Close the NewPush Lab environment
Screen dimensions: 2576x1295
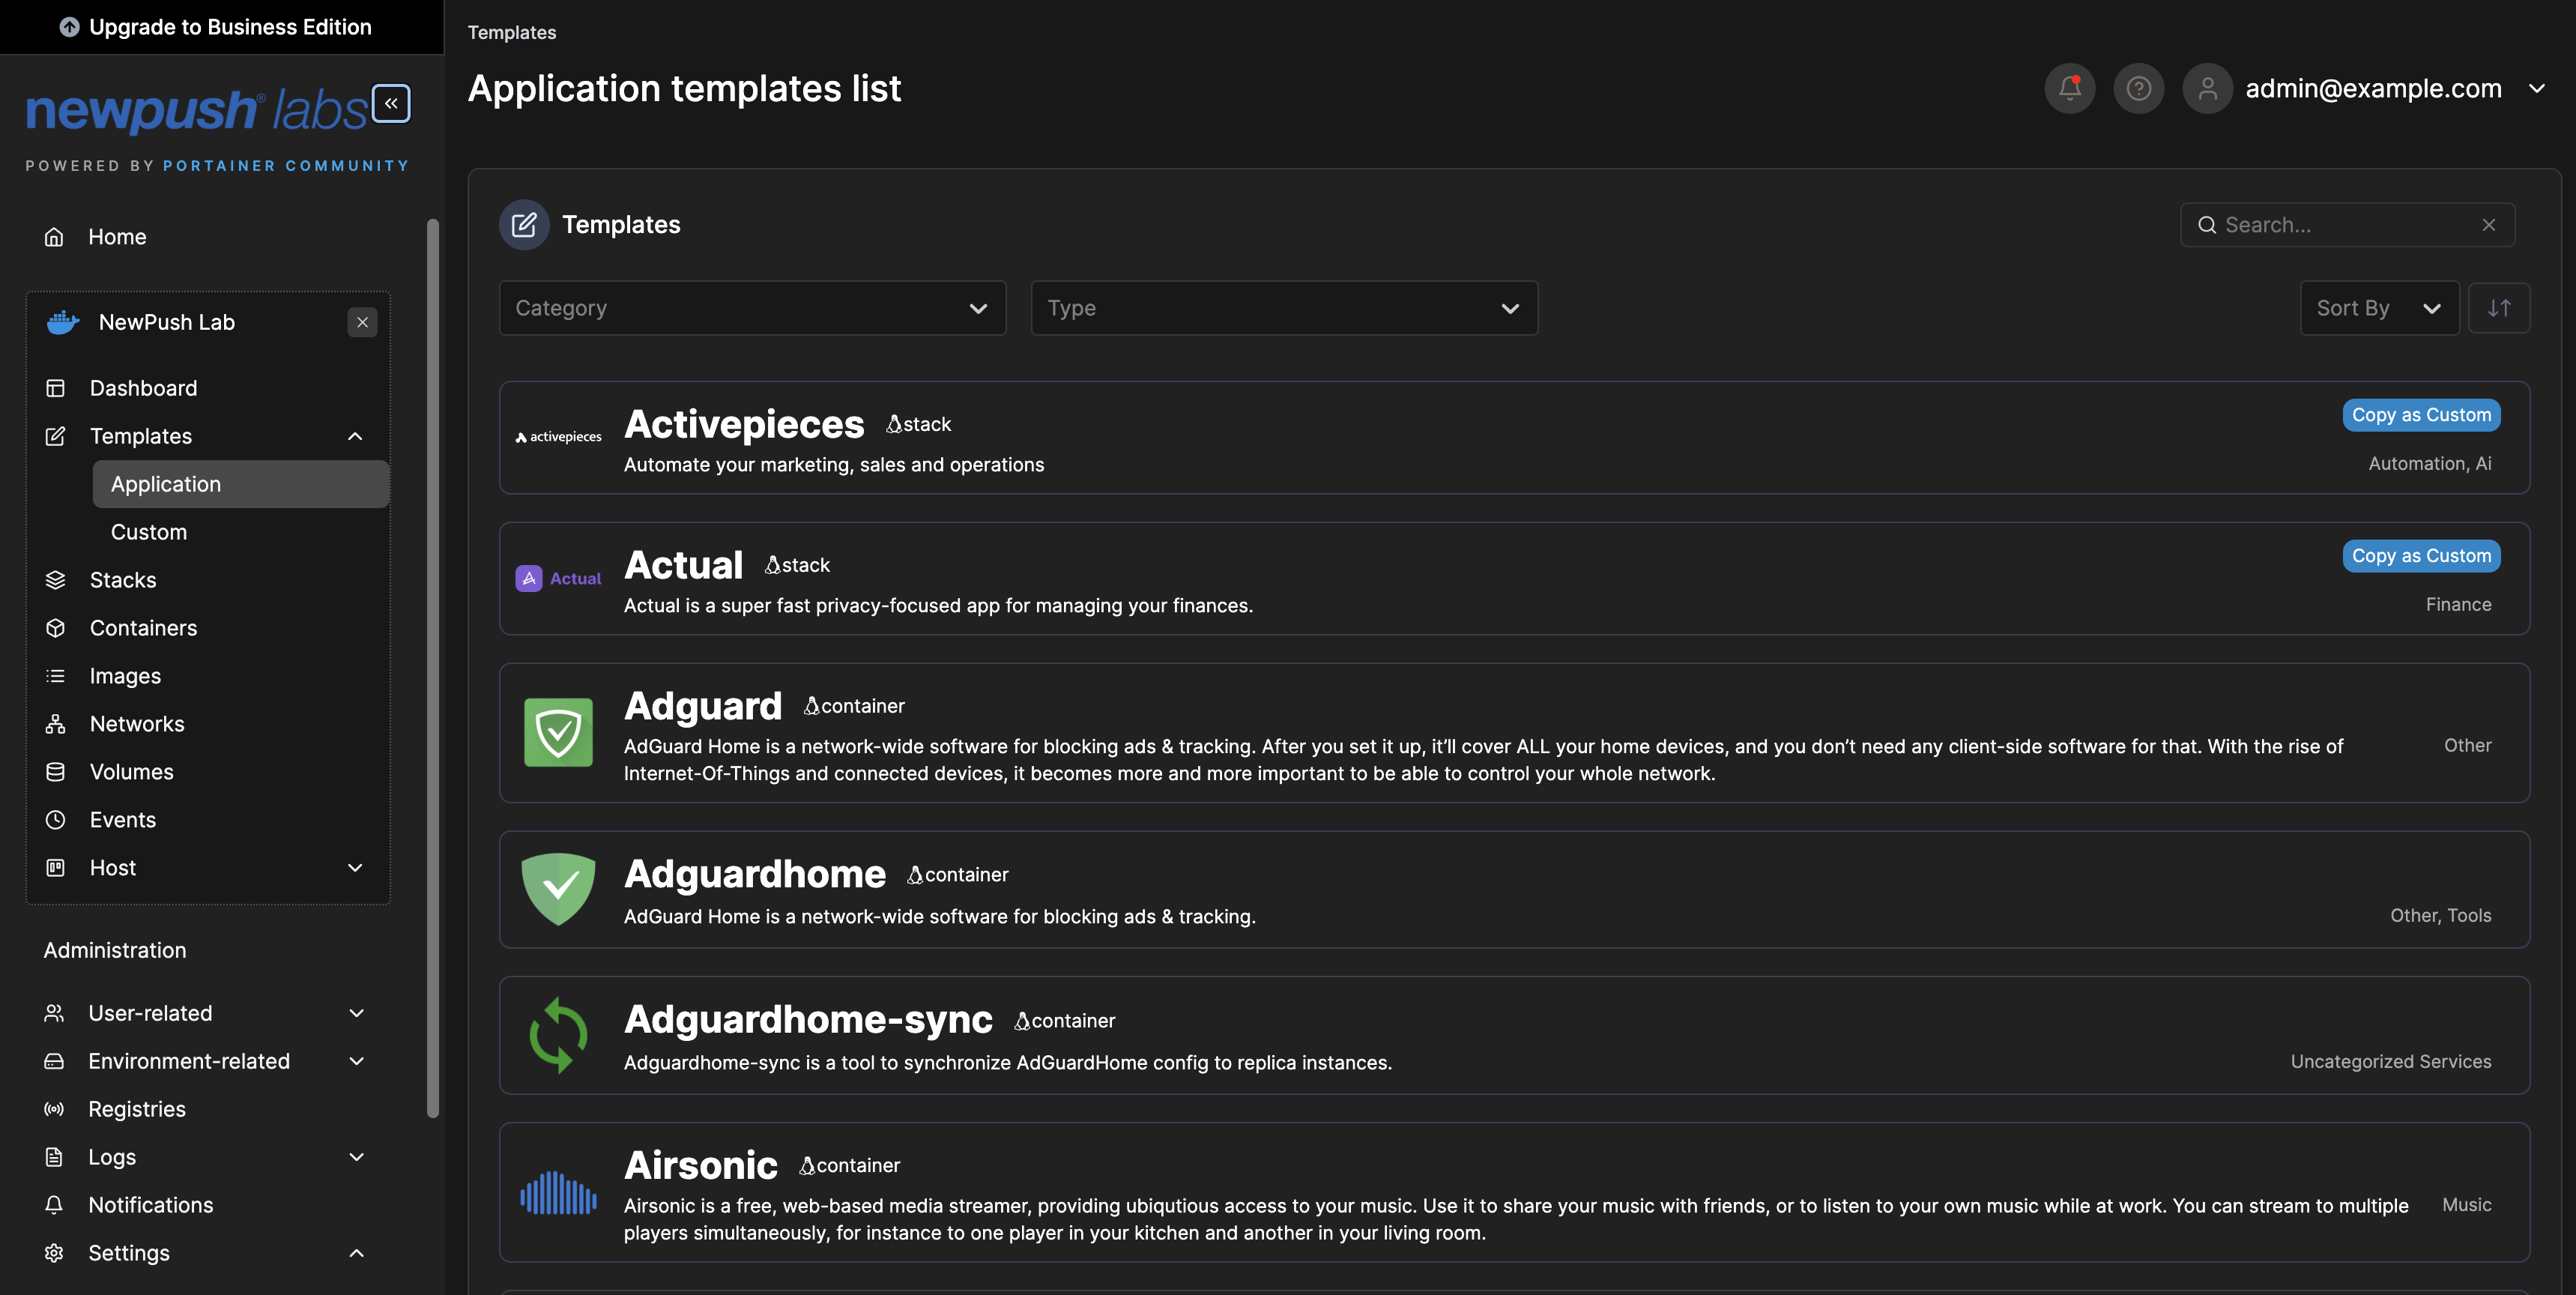click(x=362, y=322)
